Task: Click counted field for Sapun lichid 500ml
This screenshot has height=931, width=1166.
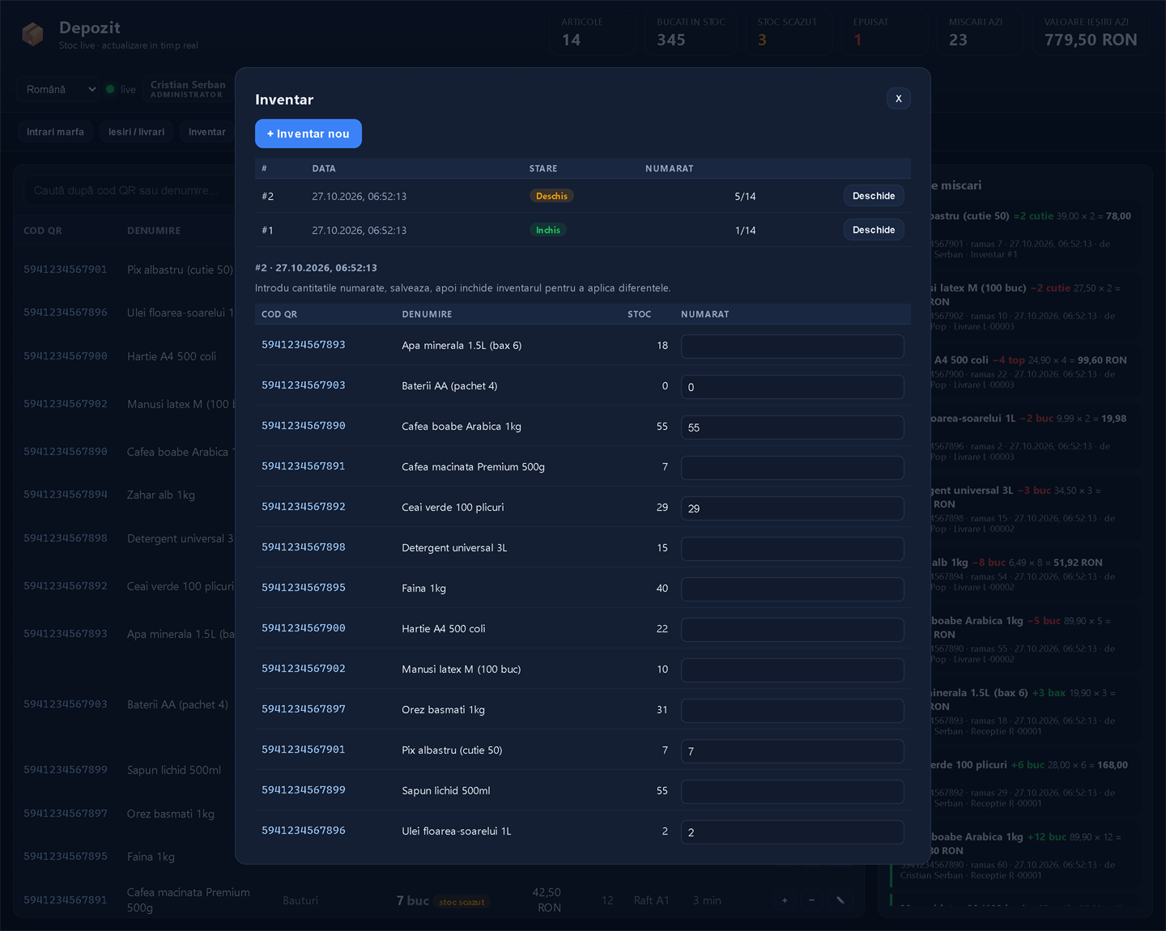Action: pyautogui.click(x=793, y=792)
